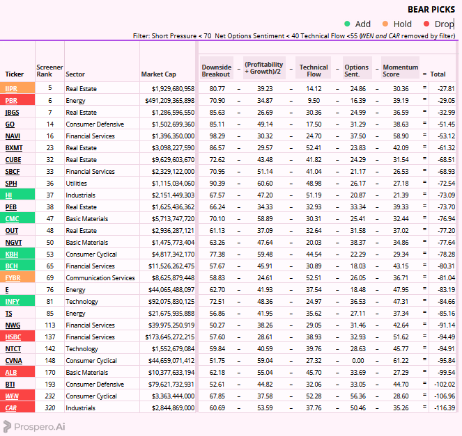Open the HI ticker link
Viewport: 462px width, 436px height.
tap(8, 195)
